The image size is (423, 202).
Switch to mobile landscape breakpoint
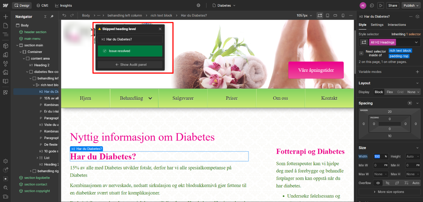pos(335,15)
